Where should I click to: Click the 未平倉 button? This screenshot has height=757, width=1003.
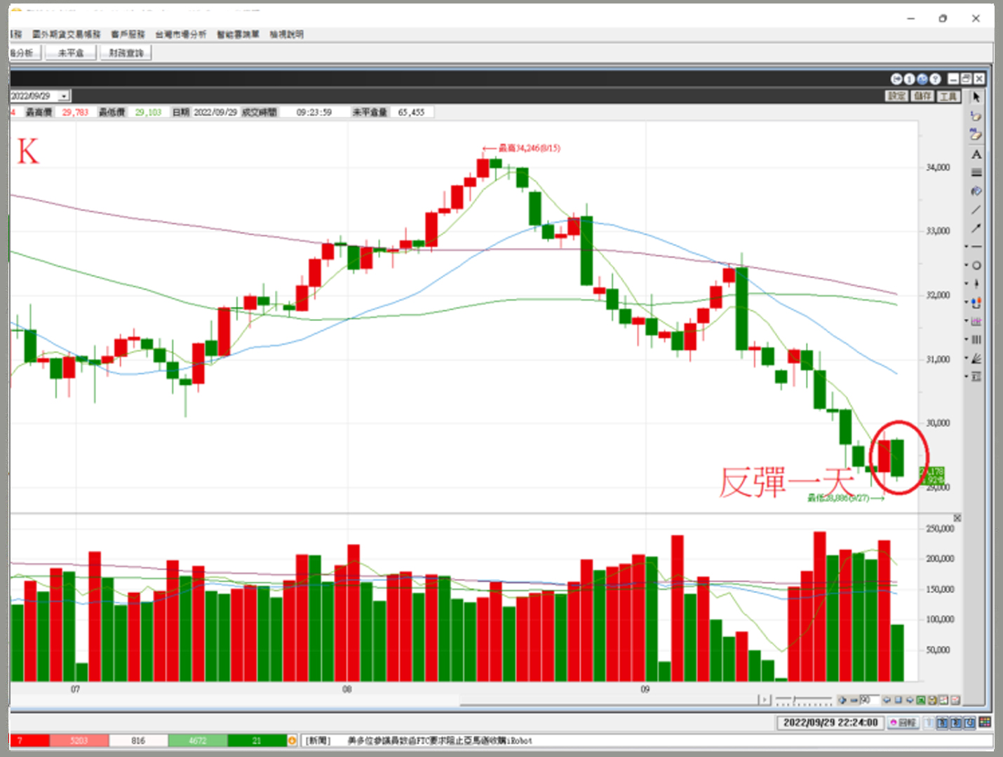pos(71,53)
